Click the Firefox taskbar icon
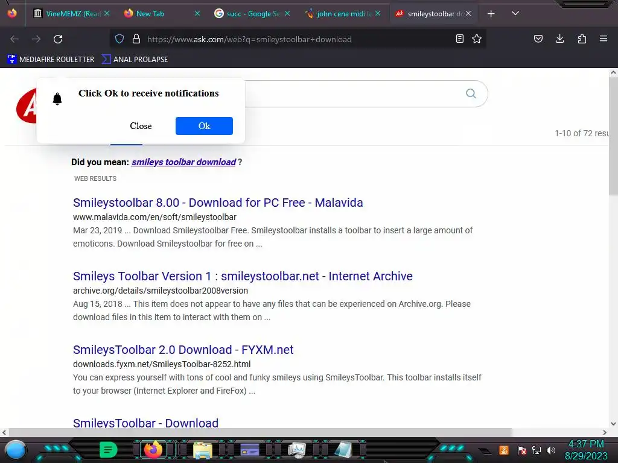 (x=154, y=450)
